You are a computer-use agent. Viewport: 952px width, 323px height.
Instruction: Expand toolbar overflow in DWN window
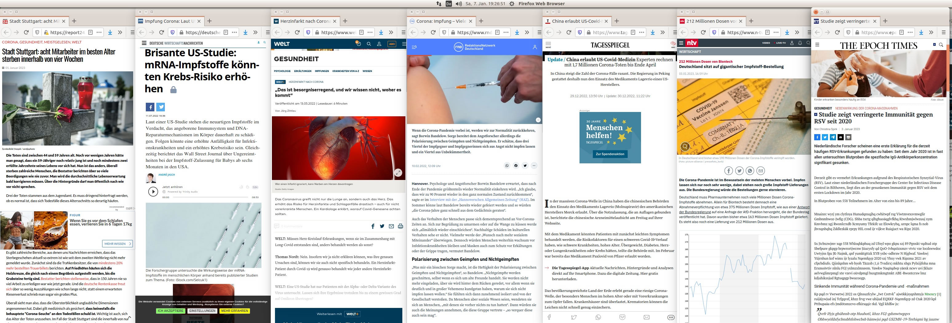tap(255, 33)
